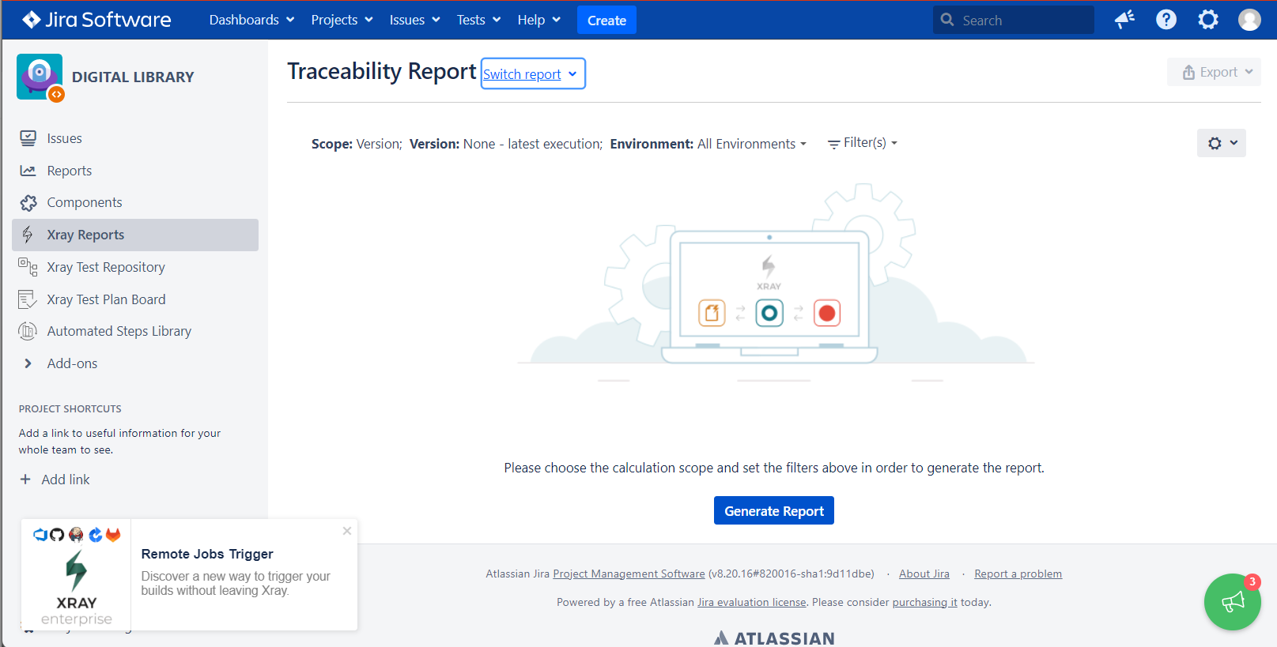
Task: Click the plus icon next to Add link
Action: [25, 480]
